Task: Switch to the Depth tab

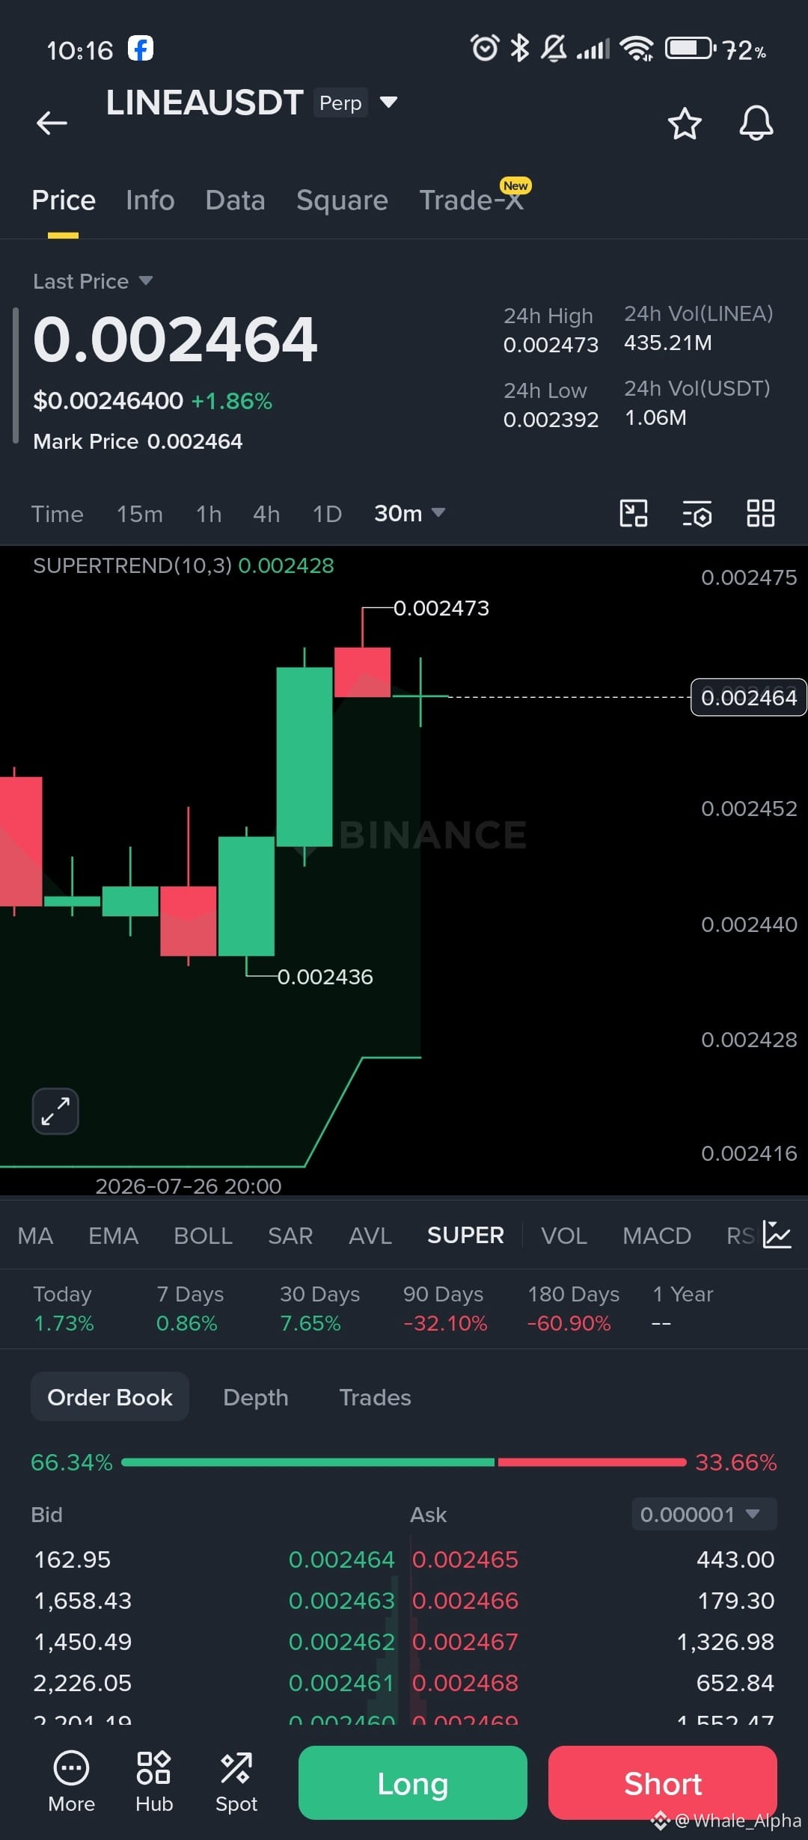Action: [x=256, y=1397]
